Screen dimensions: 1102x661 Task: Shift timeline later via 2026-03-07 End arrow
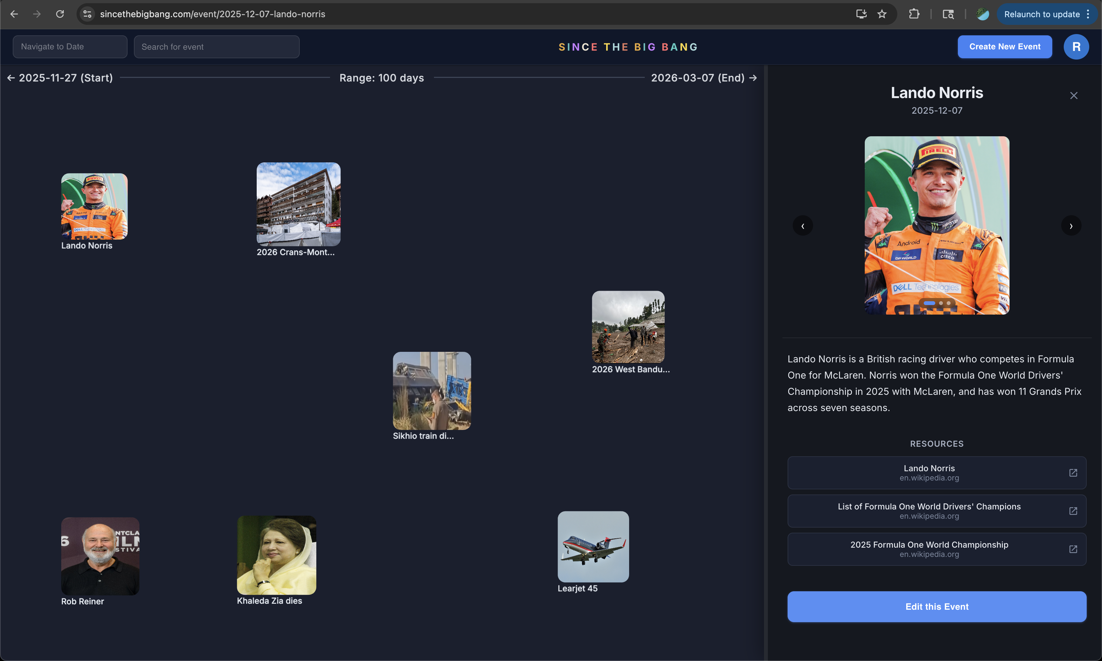[x=753, y=78]
